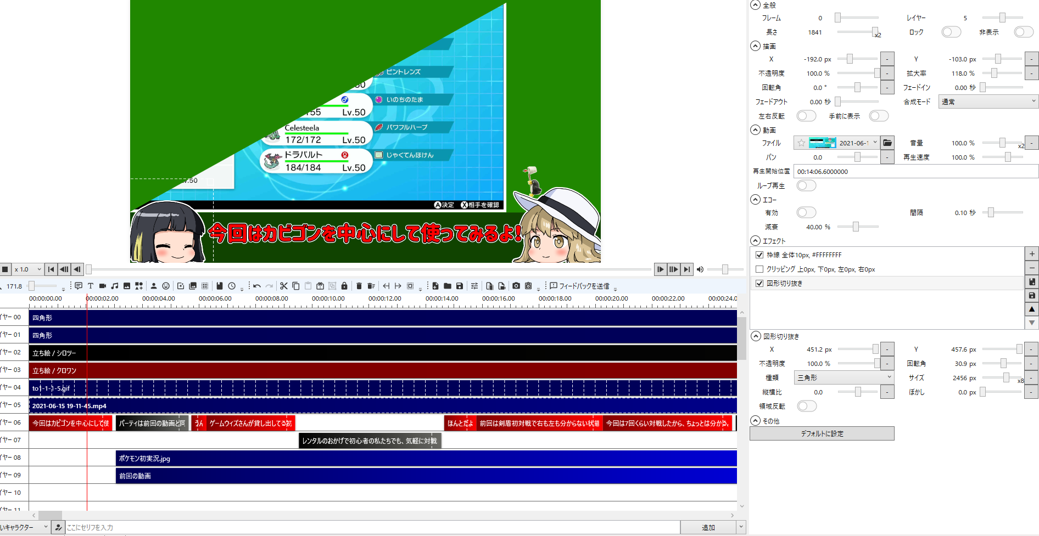Jump to the end with the skip-forward button
Image resolution: width=1039 pixels, height=536 pixels.
pos(687,269)
